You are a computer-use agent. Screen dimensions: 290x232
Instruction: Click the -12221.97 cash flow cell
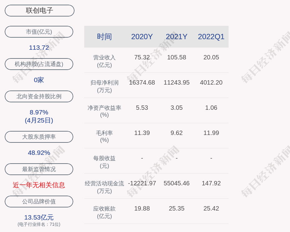[142, 183]
